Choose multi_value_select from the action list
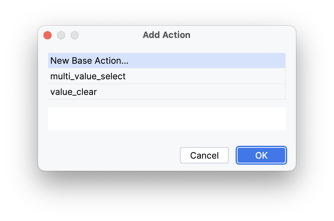The width and height of the screenshot is (334, 221). click(88, 76)
